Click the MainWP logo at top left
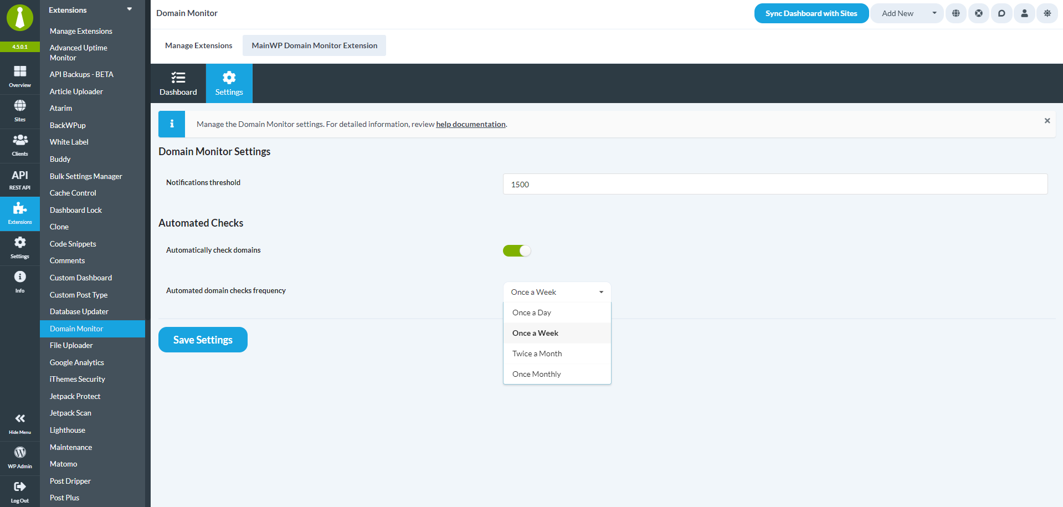The height and width of the screenshot is (507, 1063). click(20, 18)
